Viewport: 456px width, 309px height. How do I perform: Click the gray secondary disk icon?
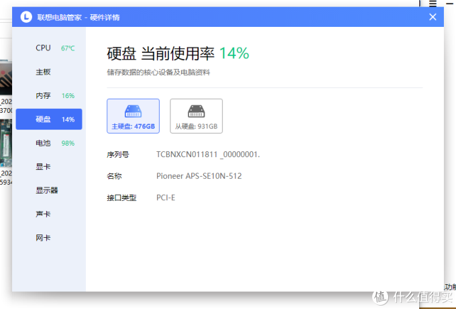pyautogui.click(x=196, y=112)
